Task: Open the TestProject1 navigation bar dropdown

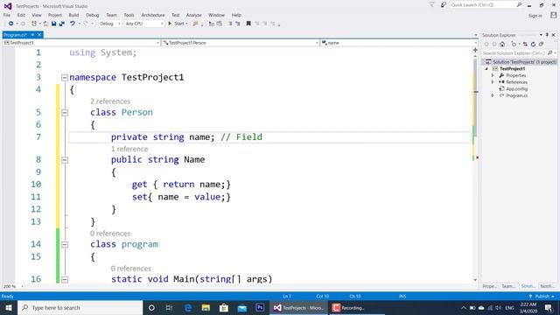Action: click(x=81, y=43)
